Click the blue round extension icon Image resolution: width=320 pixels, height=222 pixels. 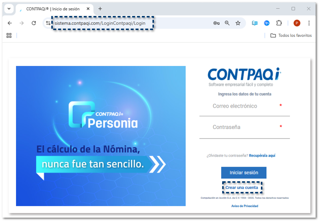pyautogui.click(x=267, y=23)
